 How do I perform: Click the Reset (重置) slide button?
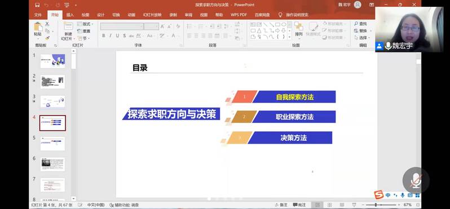84,31
